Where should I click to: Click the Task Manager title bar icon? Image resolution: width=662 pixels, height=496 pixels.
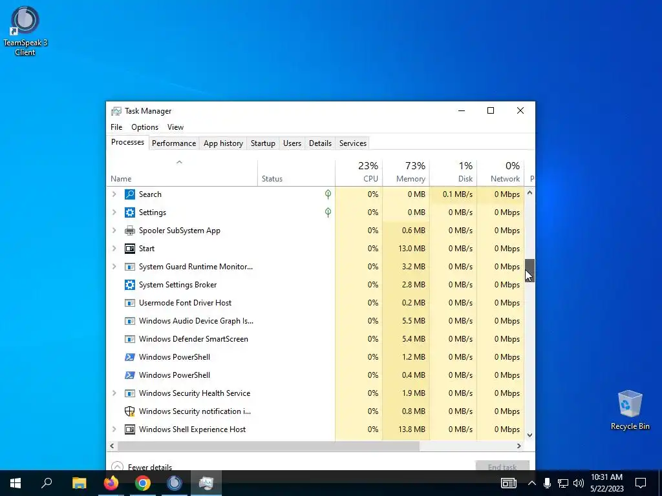pos(116,111)
